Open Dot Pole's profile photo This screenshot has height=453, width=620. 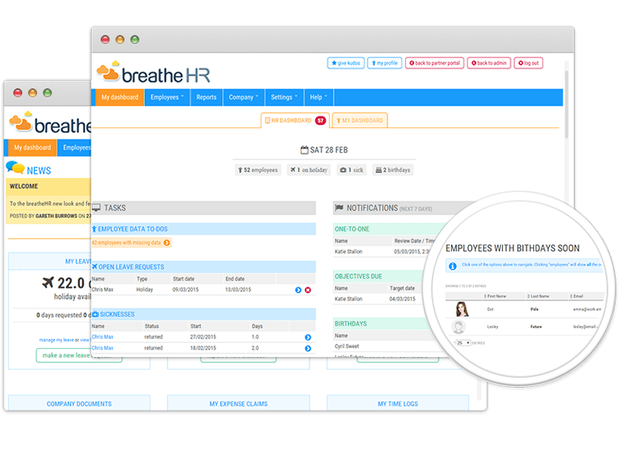461,309
